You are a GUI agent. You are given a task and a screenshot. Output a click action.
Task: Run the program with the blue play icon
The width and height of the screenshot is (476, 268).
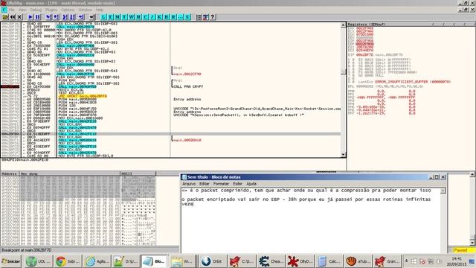[30, 17]
